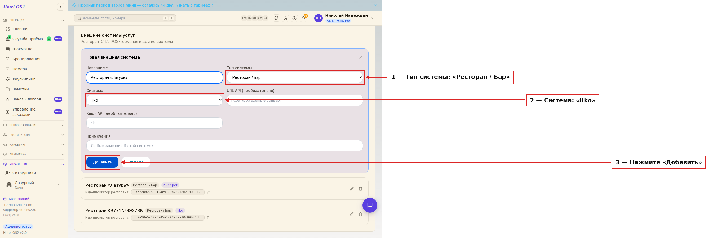
Task: Delete the Ресторан КВ771 №392738 entry
Action: (x=360, y=214)
